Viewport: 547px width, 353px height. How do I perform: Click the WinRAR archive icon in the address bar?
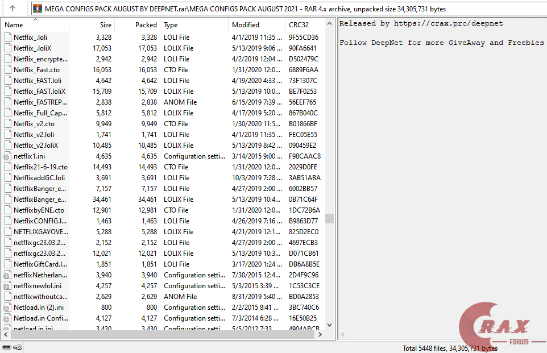point(38,9)
